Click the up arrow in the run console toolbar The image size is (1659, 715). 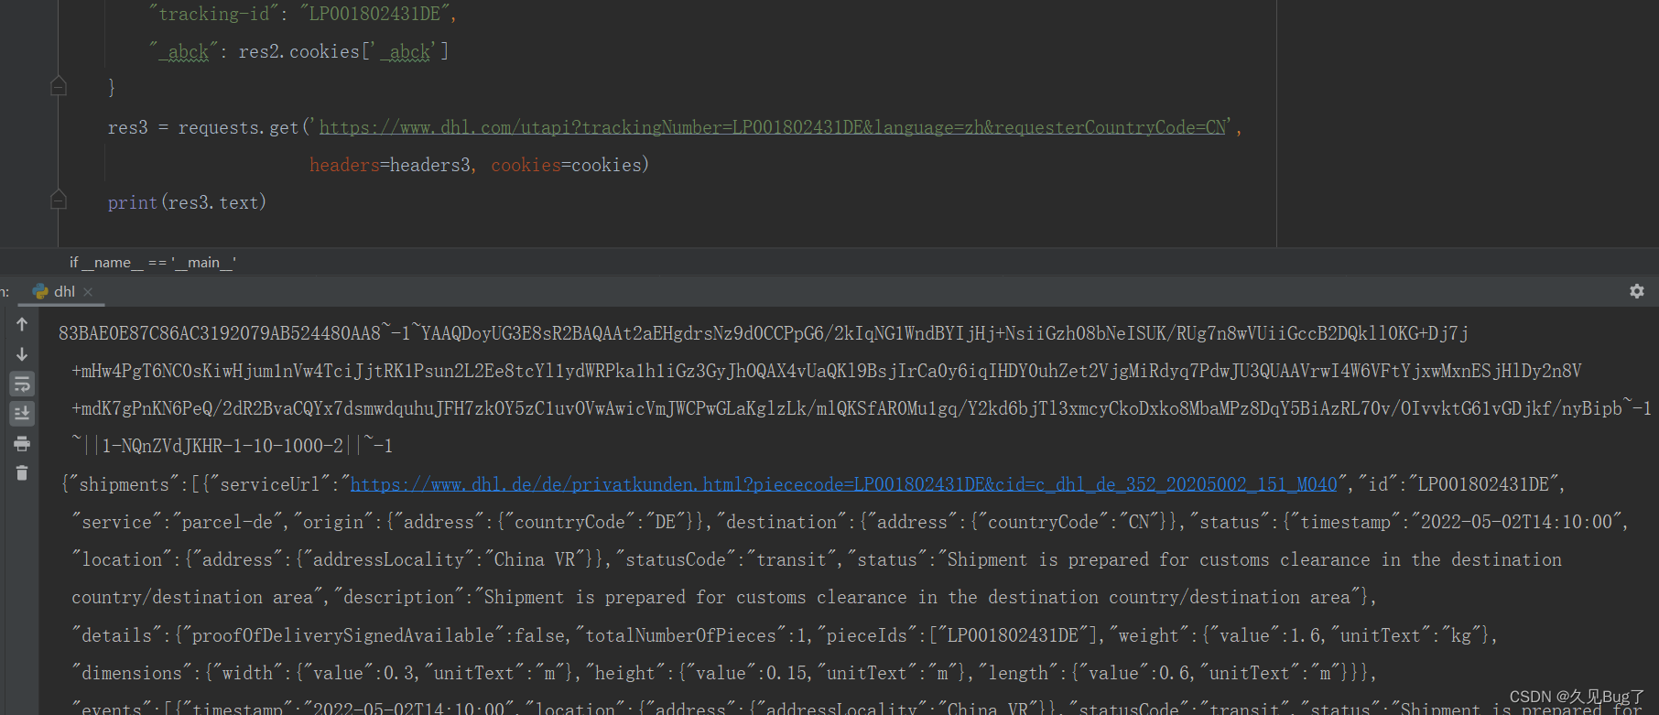click(x=22, y=324)
